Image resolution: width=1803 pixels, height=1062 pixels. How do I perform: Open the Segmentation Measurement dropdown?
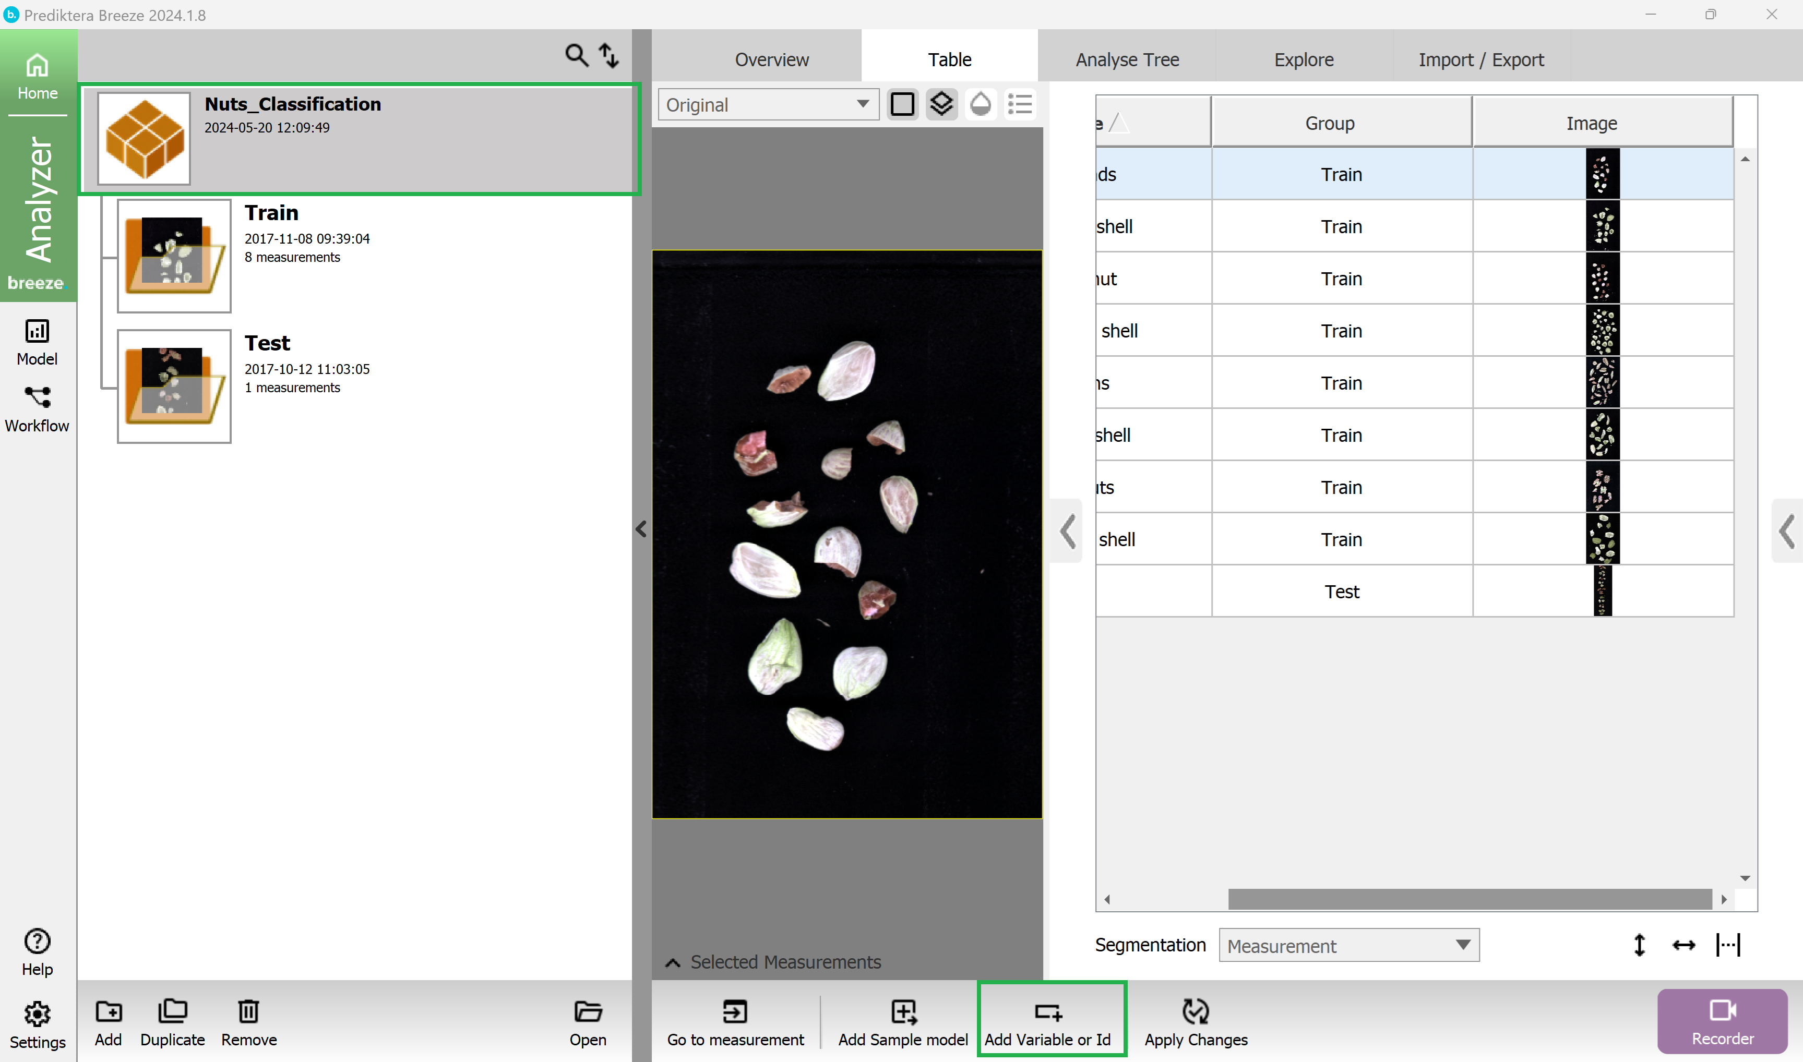coord(1348,945)
